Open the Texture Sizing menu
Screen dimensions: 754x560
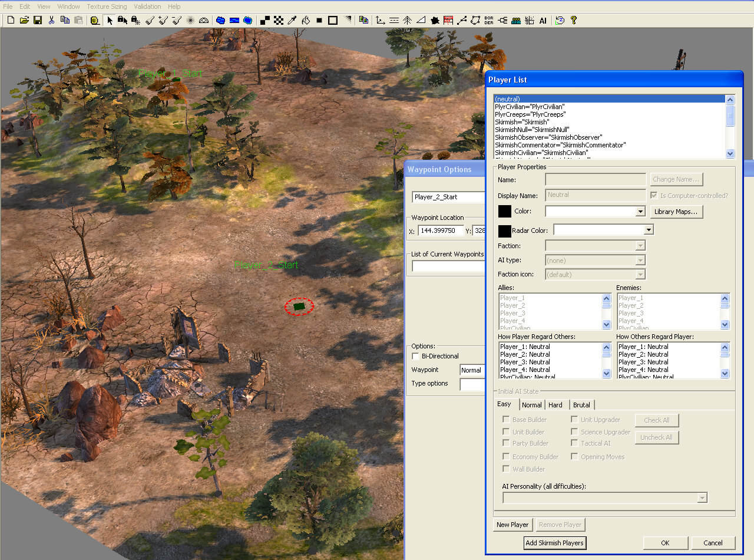(x=106, y=6)
